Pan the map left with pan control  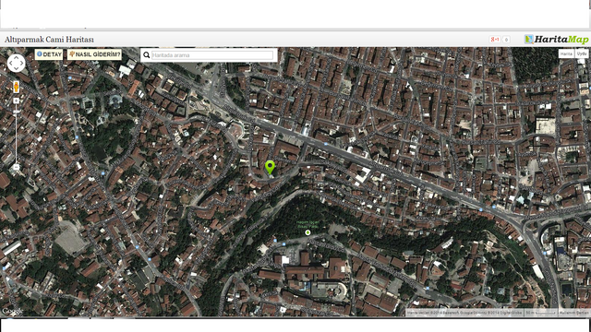[10, 63]
